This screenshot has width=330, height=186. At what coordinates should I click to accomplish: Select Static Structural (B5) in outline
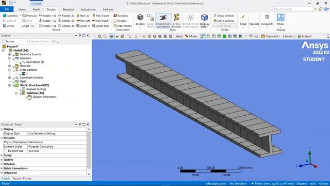(35, 85)
